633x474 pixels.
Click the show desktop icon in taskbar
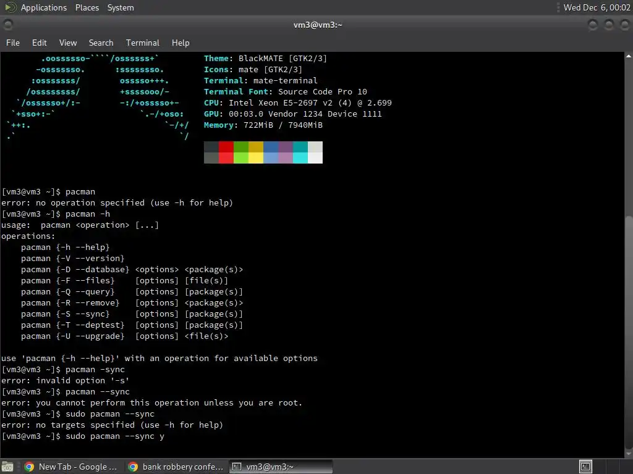[7, 467]
